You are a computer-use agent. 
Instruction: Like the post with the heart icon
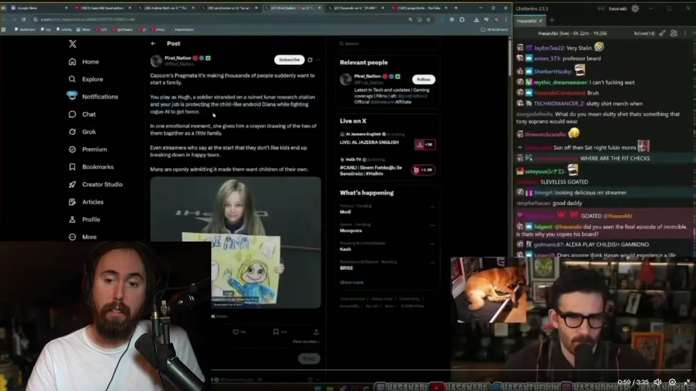(235, 332)
